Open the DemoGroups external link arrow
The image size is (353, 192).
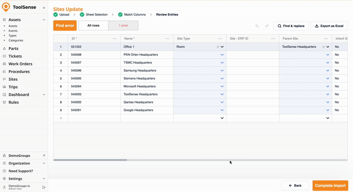pos(44,156)
